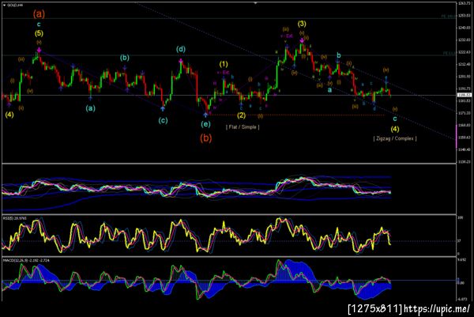The width and height of the screenshot is (474, 317).
Task: Click the MACD(12,26,9) indicator label
Action: pyautogui.click(x=26, y=260)
